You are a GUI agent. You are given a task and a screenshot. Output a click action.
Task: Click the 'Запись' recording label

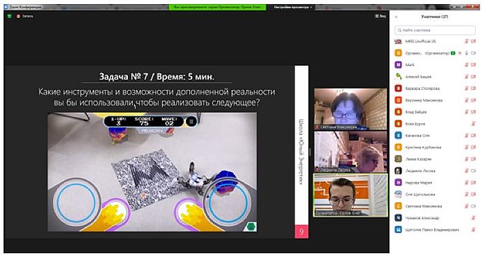point(28,16)
